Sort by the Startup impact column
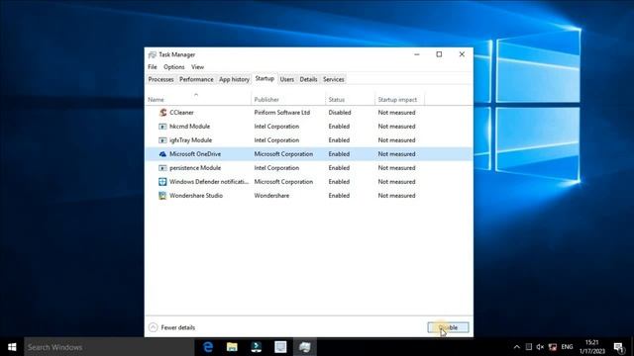The width and height of the screenshot is (634, 356). tap(399, 99)
